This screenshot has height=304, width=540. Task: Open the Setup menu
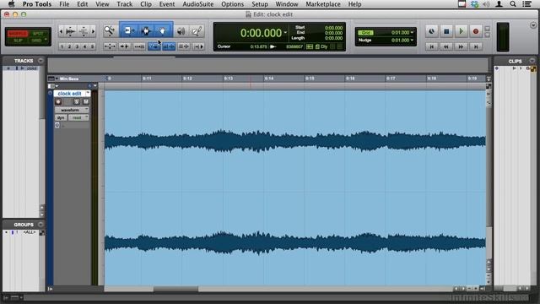click(x=260, y=4)
